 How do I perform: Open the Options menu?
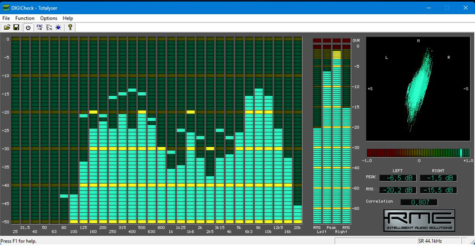pyautogui.click(x=49, y=18)
